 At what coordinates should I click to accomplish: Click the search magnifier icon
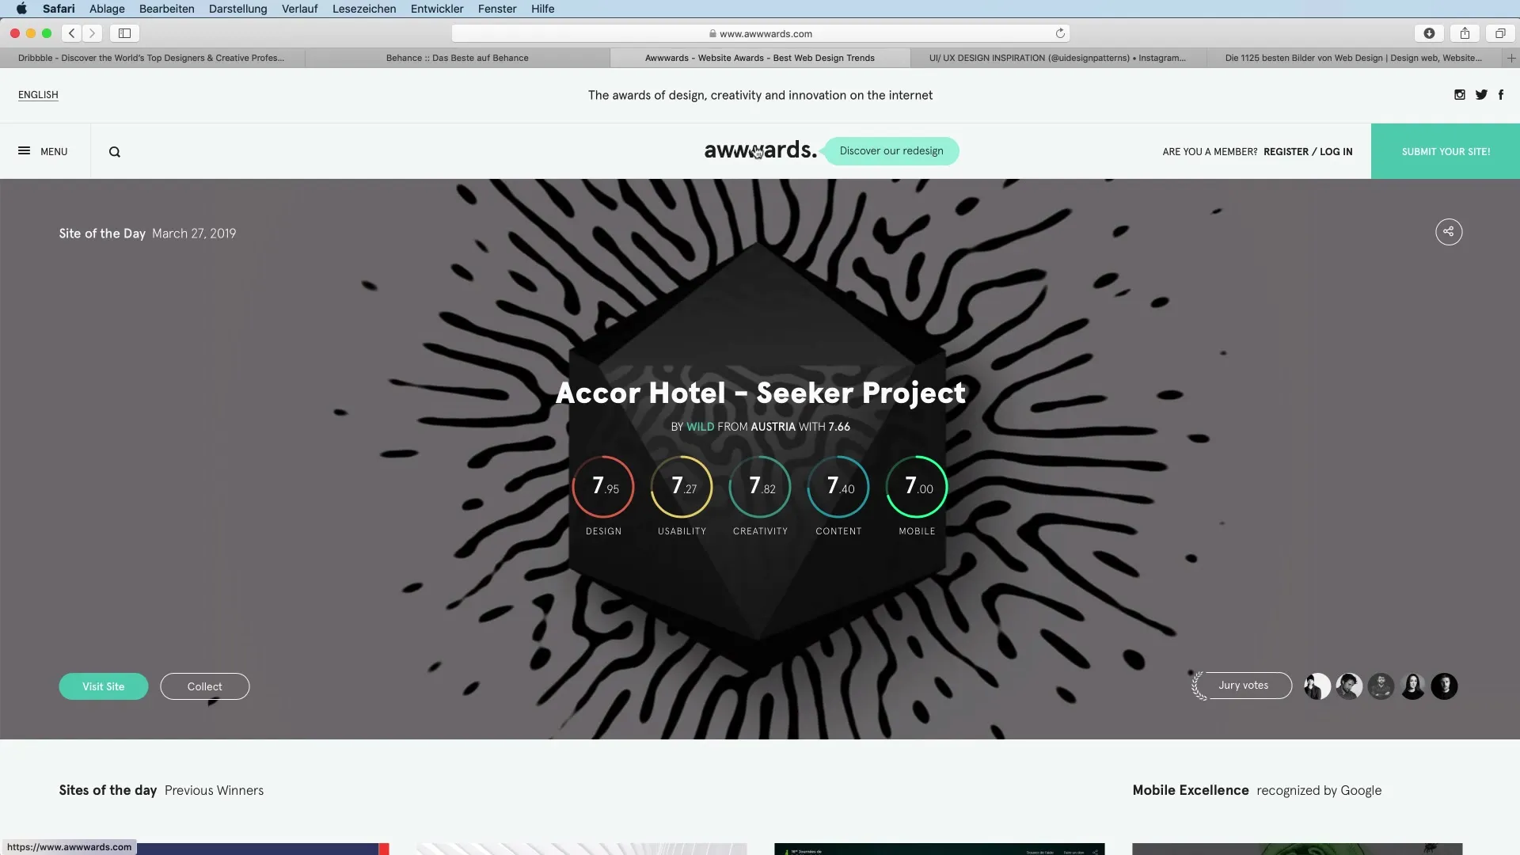115,152
